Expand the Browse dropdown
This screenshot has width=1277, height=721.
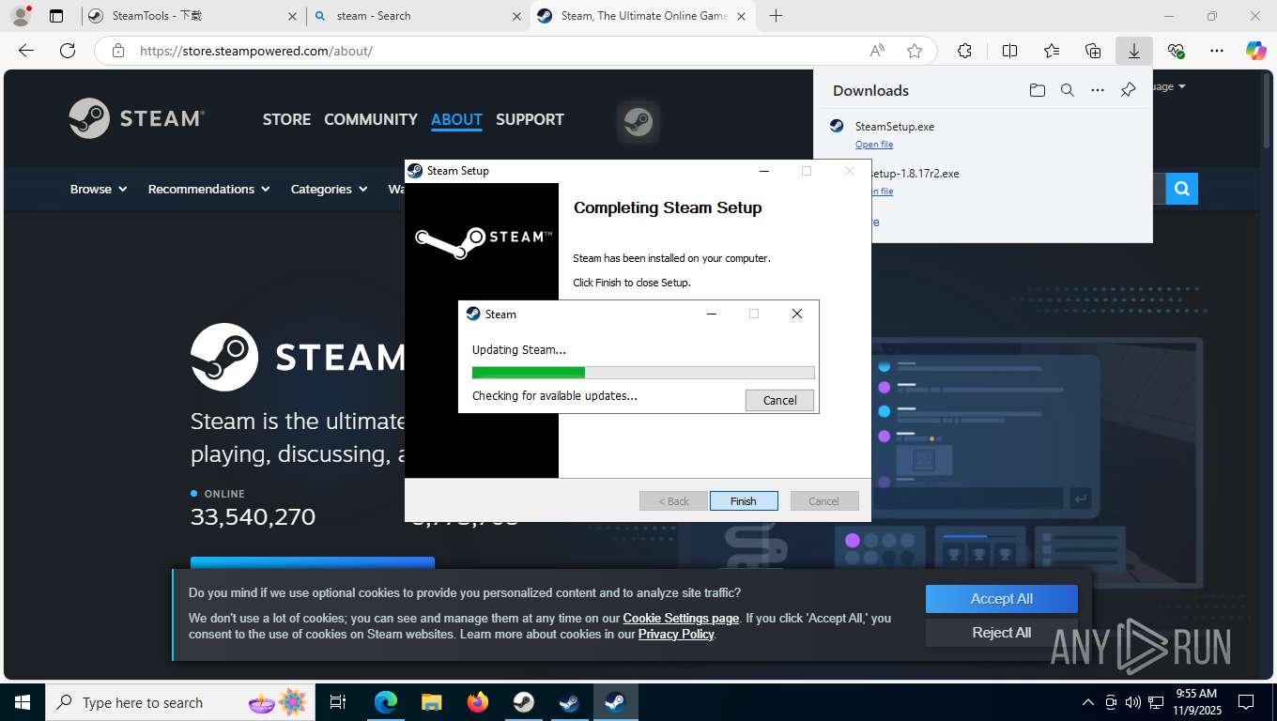pyautogui.click(x=99, y=189)
